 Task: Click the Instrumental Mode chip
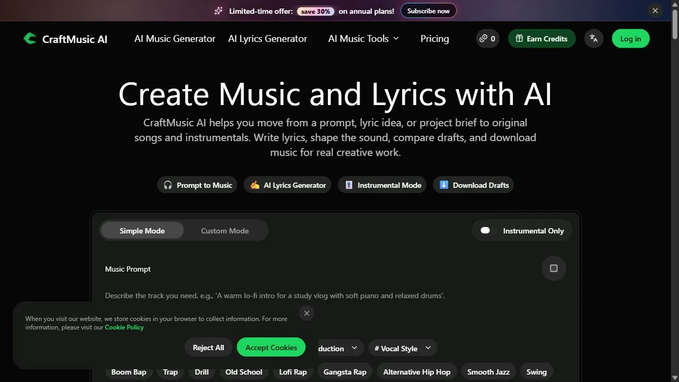click(x=382, y=185)
